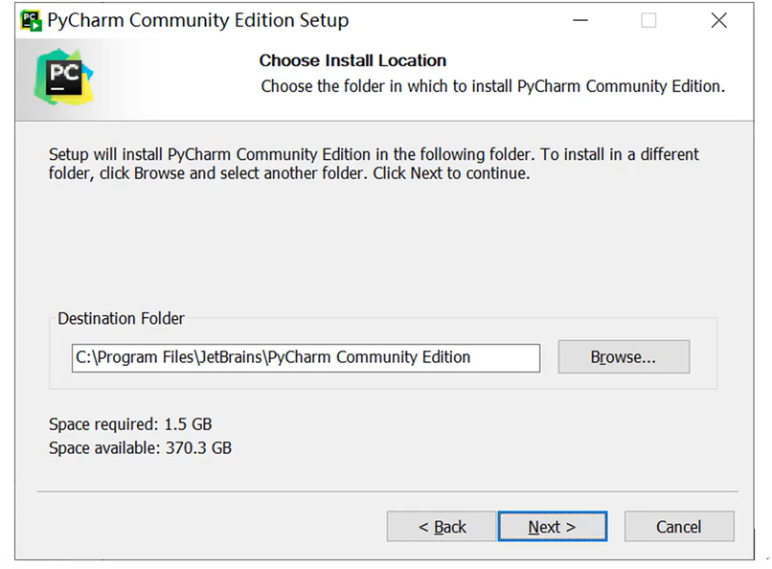This screenshot has height=569, width=772.
Task: Click inside the Destination Folder path field
Action: point(306,358)
